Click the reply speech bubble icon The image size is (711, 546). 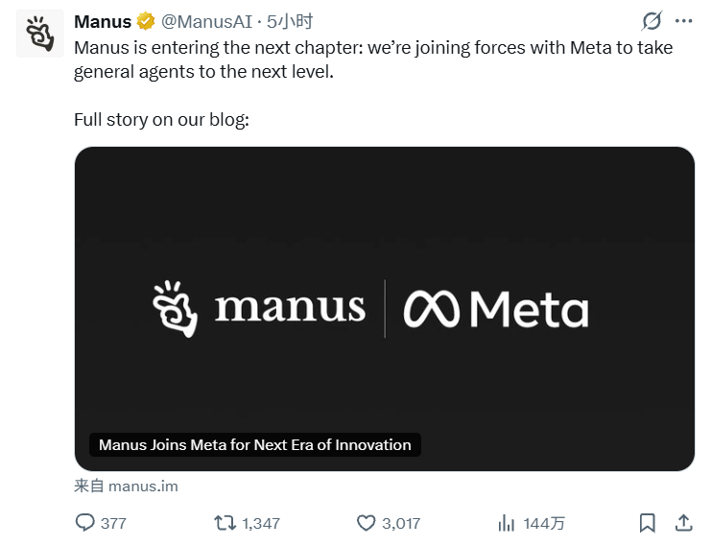click(x=85, y=523)
